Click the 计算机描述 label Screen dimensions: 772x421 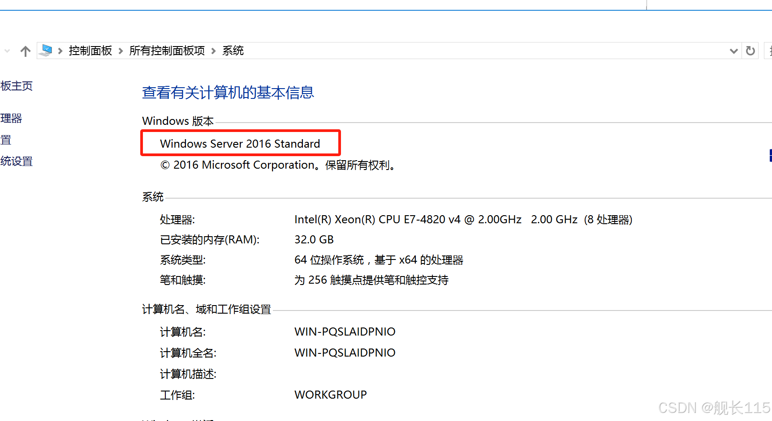pyautogui.click(x=188, y=374)
